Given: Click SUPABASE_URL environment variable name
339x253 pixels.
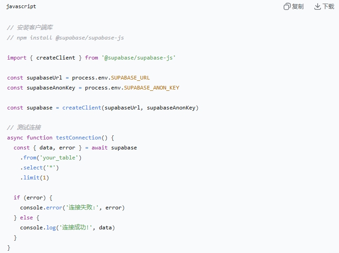Looking at the screenshot, I should [x=130, y=78].
